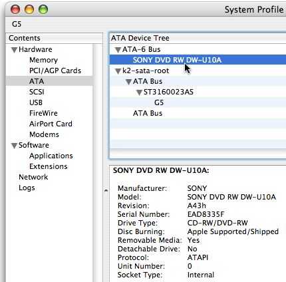Screen dimensions: 286x282
Task: Minimize the window with the yellow button
Action: pyautogui.click(x=29, y=9)
